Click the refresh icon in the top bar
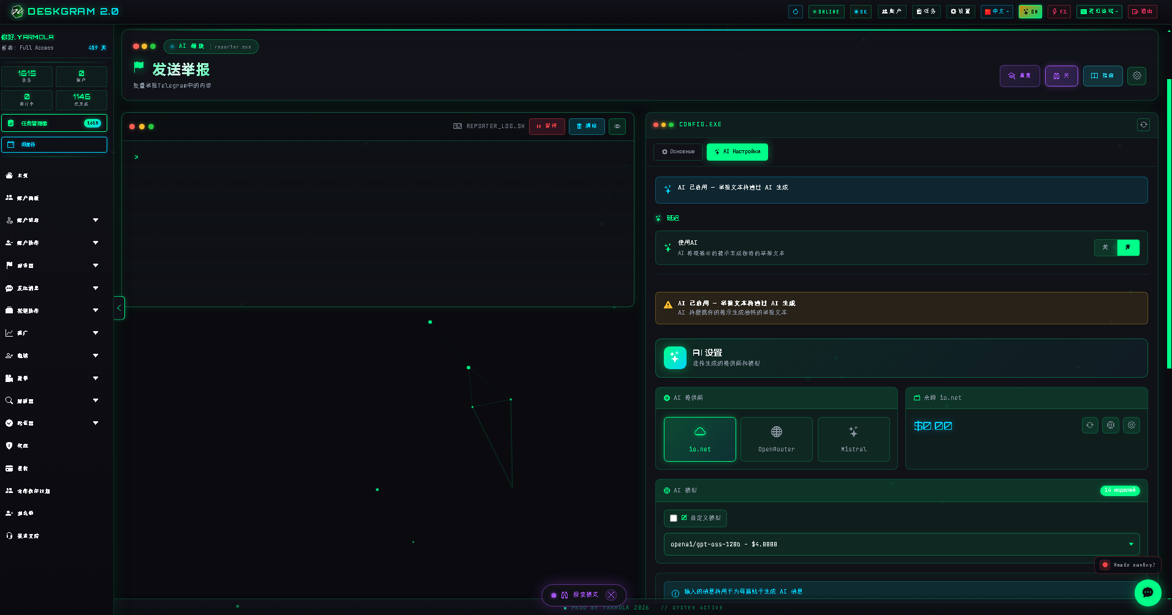 pyautogui.click(x=795, y=12)
